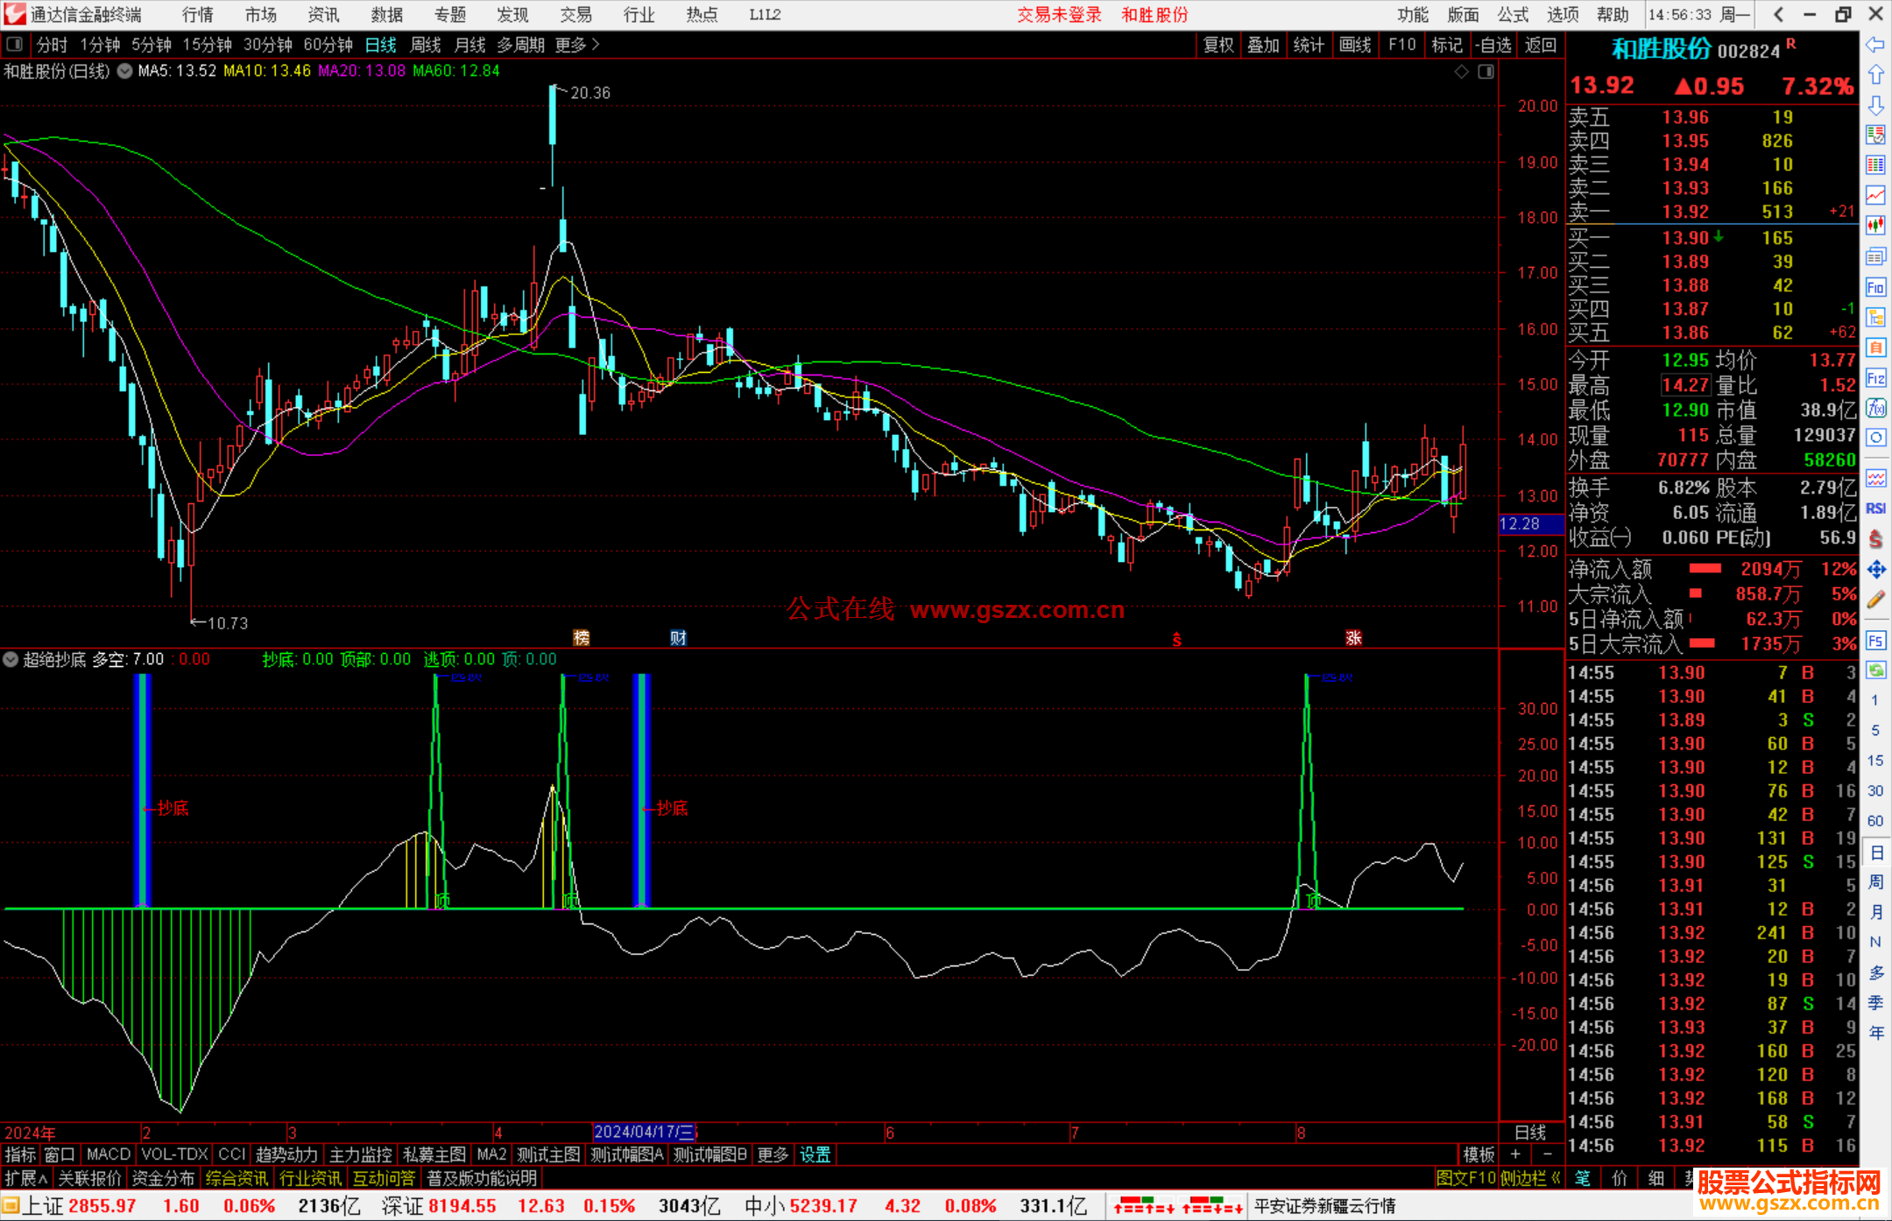Open the F10 company info sidebar icon

tap(1875, 287)
